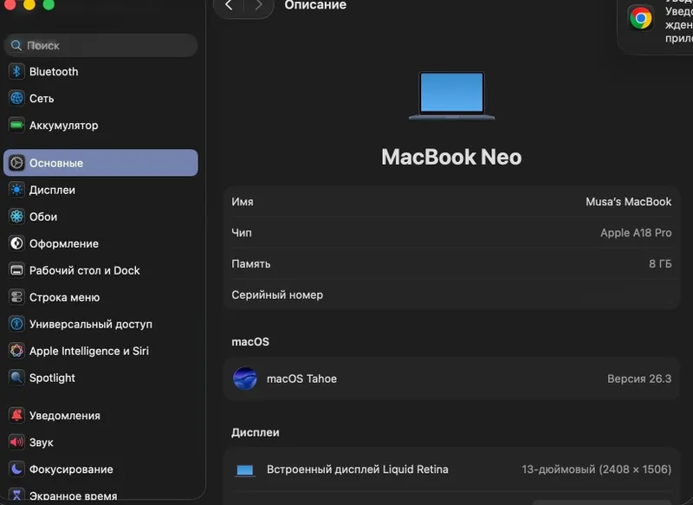Click the built-in display laptop icon
Image resolution: width=693 pixels, height=505 pixels.
[245, 470]
